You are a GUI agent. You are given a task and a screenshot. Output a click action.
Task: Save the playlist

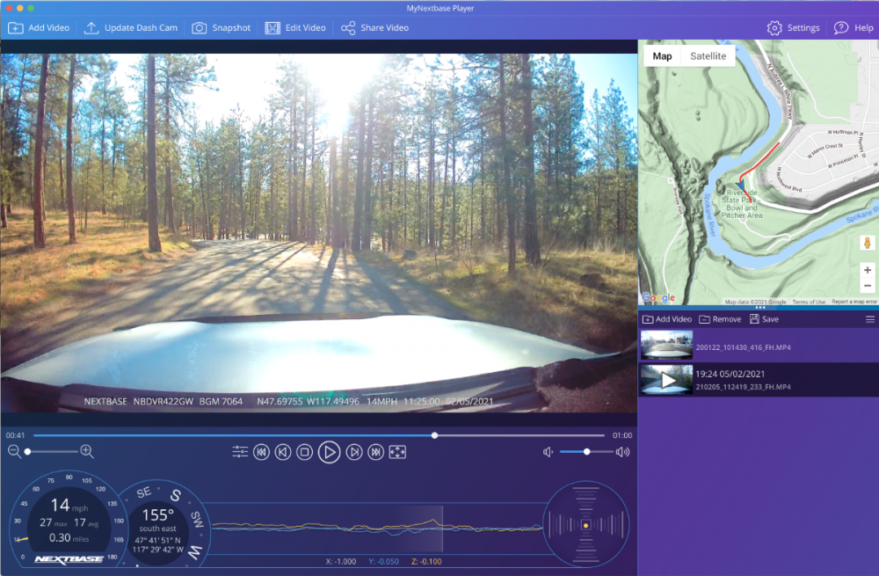point(764,319)
